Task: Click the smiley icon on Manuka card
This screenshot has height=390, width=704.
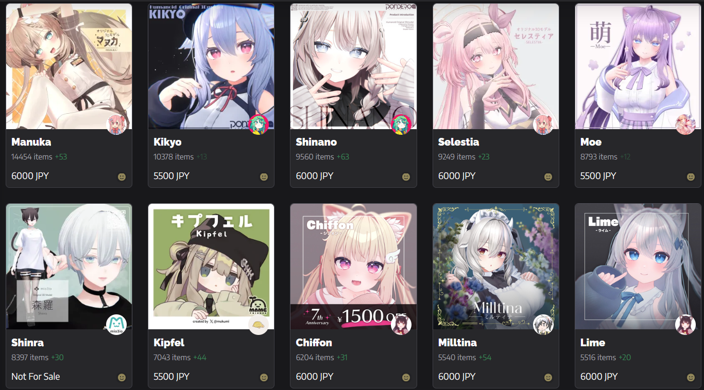Action: click(x=122, y=176)
